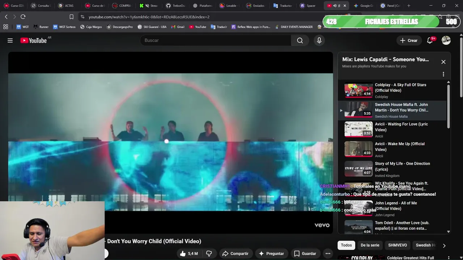Open the account avatar menu
The width and height of the screenshot is (463, 260).
click(446, 40)
